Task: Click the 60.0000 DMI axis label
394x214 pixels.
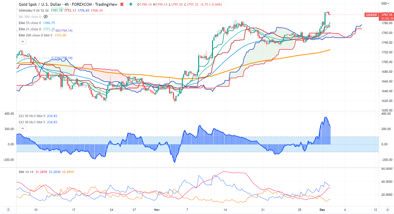Action: (387, 169)
